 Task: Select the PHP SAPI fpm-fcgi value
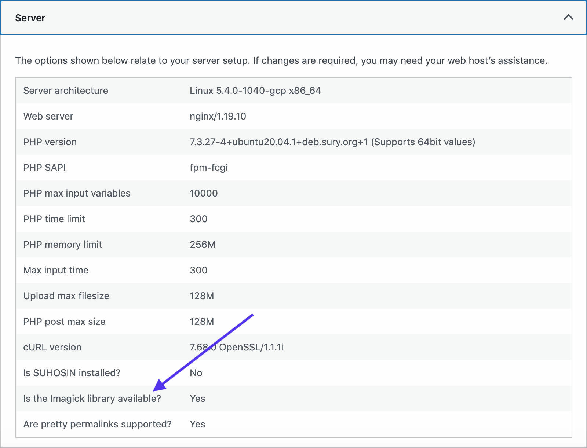(x=208, y=168)
